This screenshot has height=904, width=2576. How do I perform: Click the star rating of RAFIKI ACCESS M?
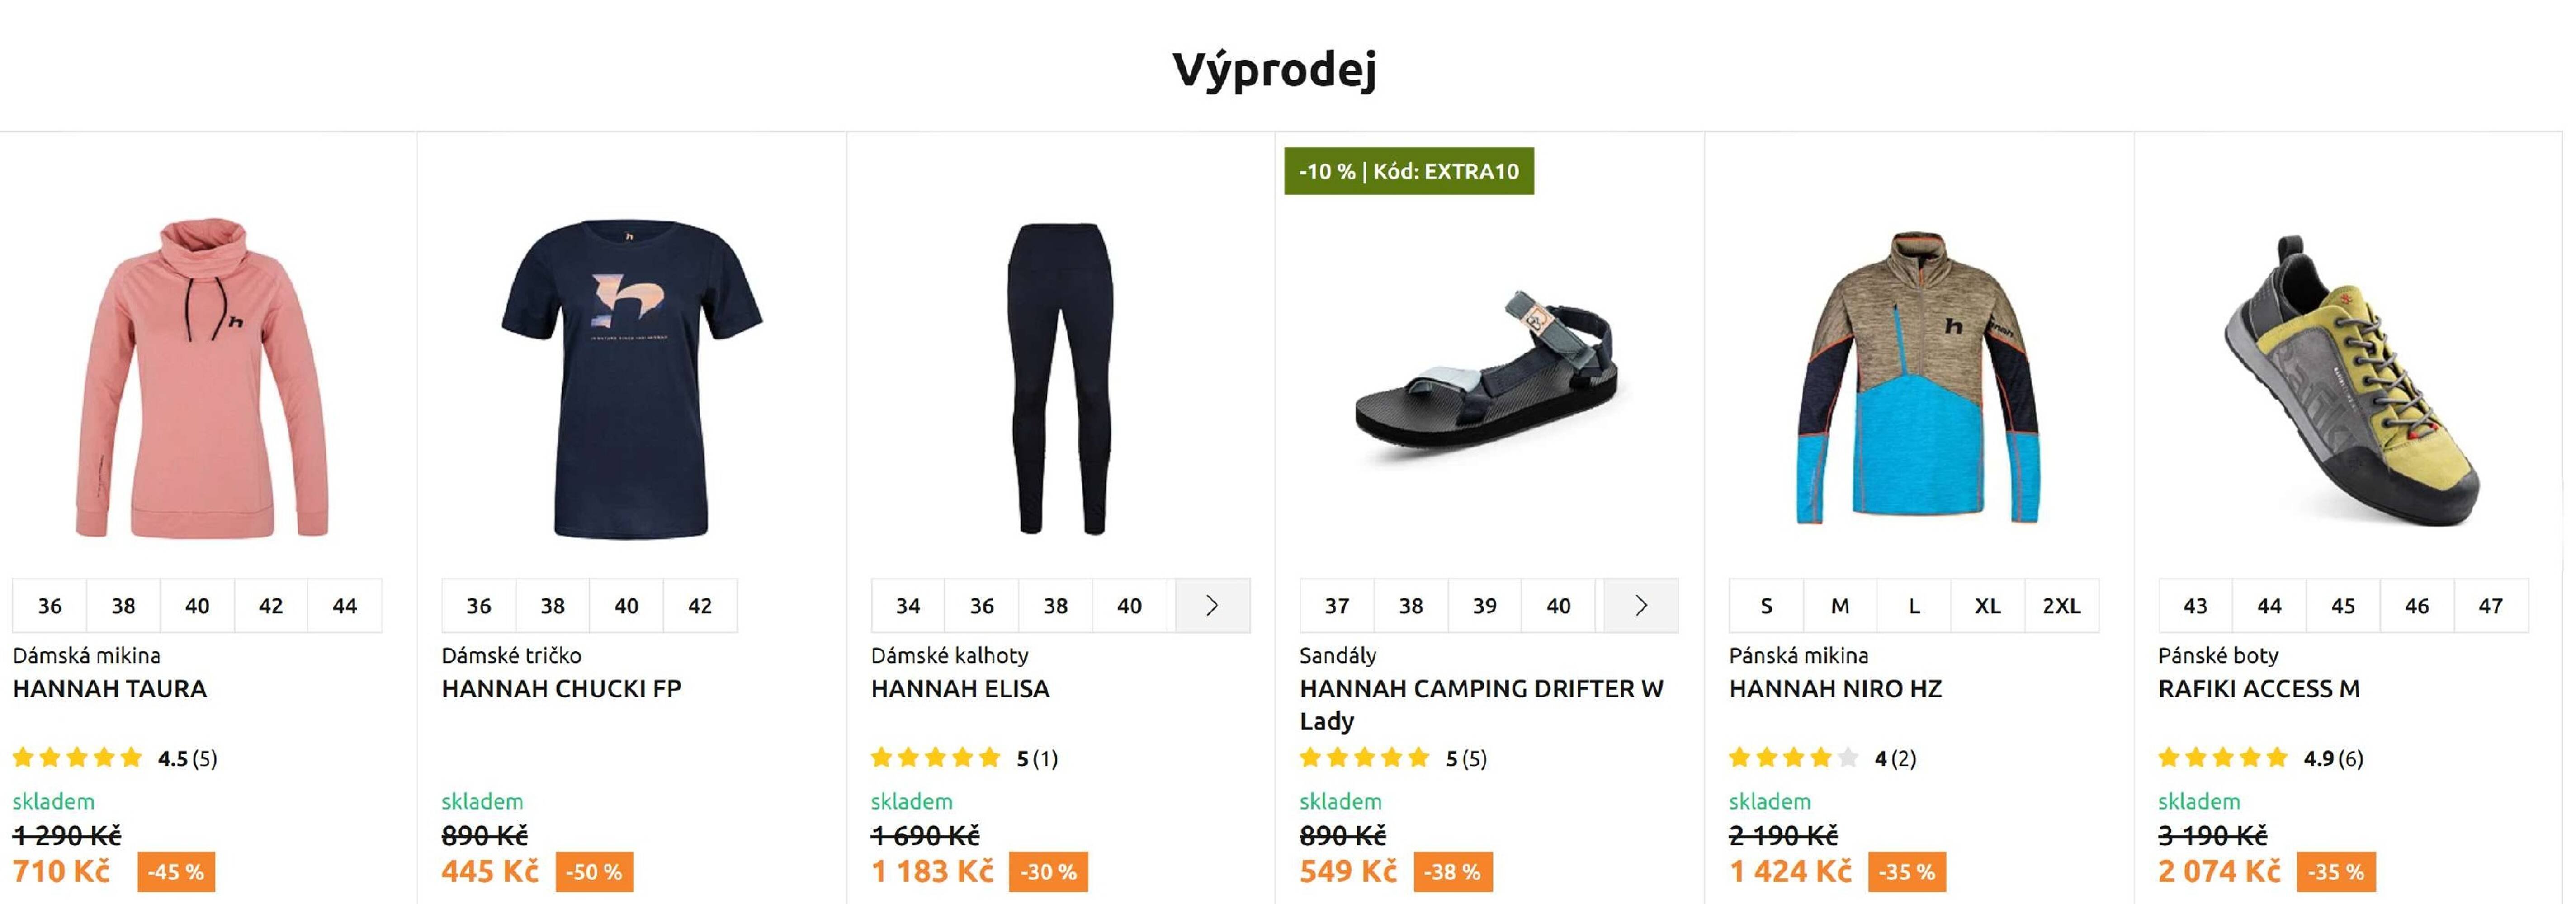(x=2222, y=758)
